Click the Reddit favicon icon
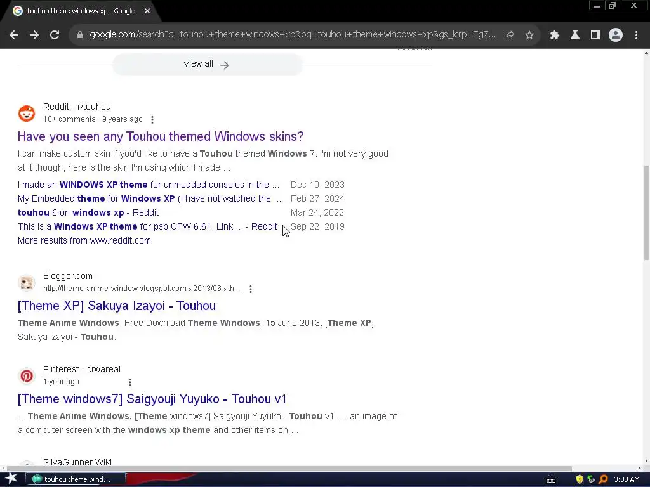The image size is (650, 487). (x=27, y=114)
